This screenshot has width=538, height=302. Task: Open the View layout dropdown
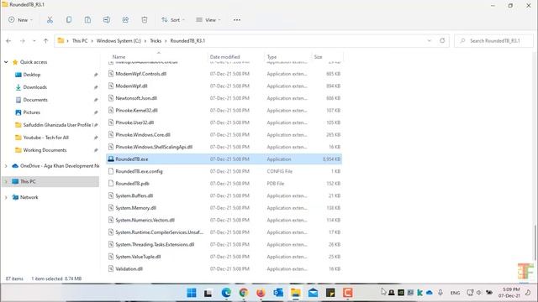208,20
